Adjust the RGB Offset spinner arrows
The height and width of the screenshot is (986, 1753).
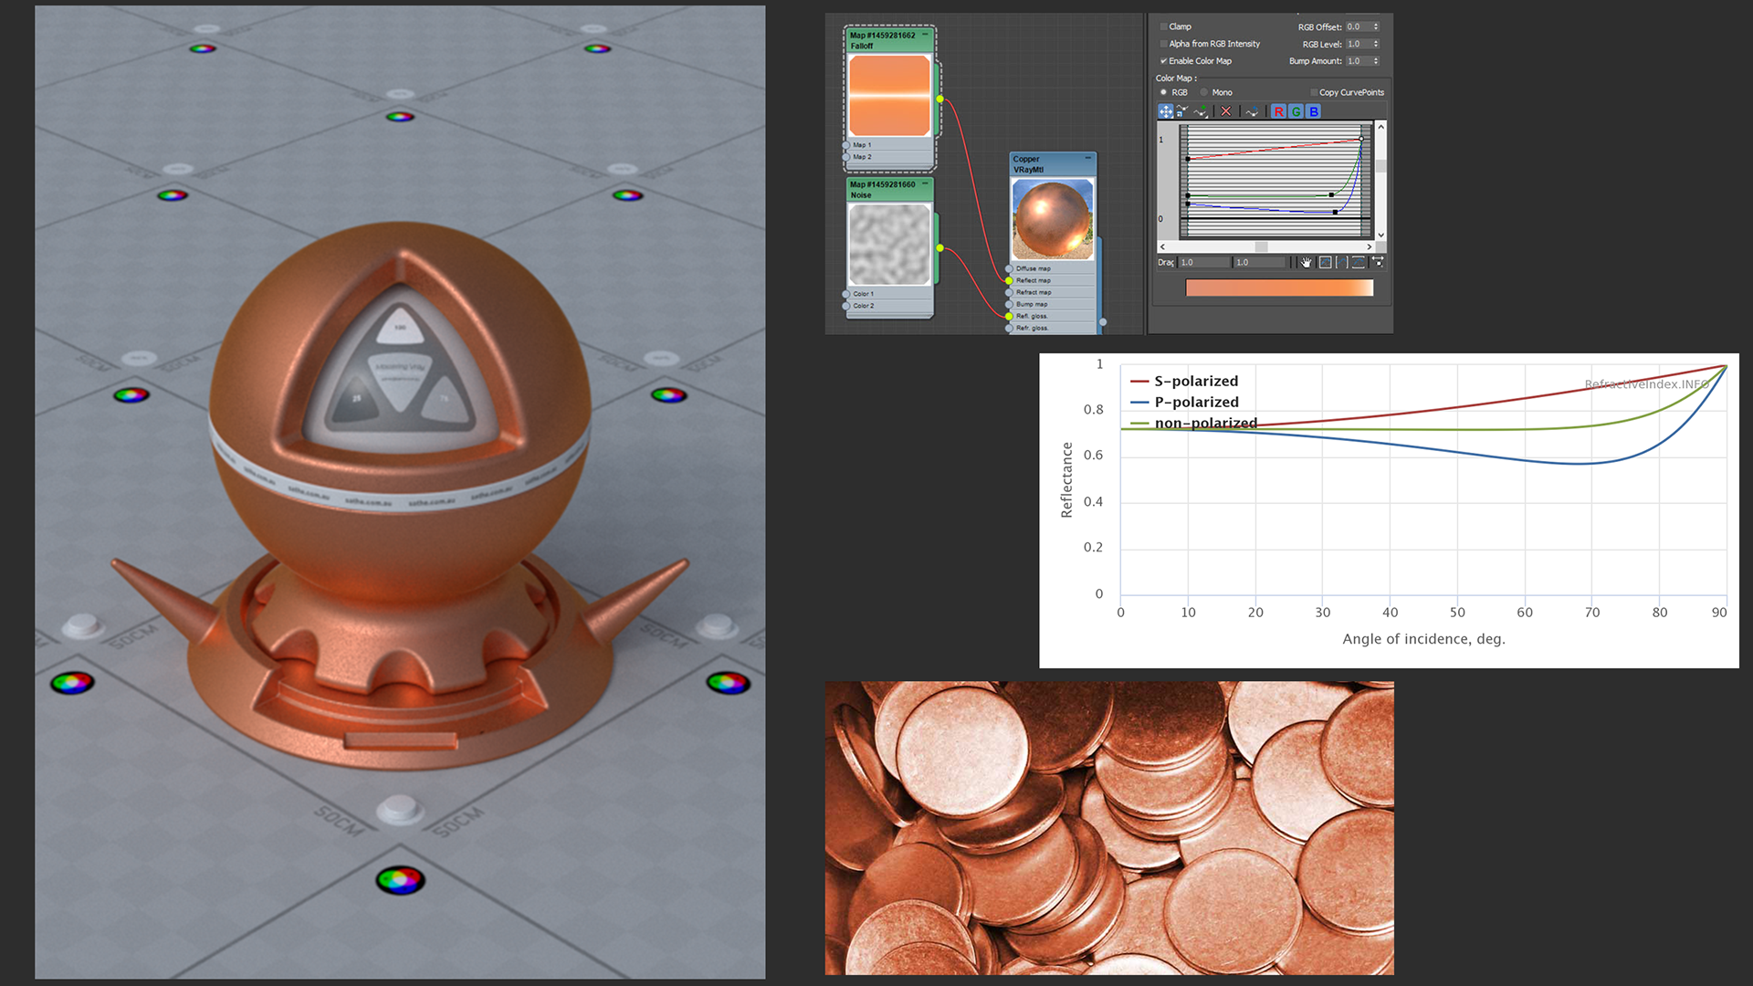tap(1376, 26)
